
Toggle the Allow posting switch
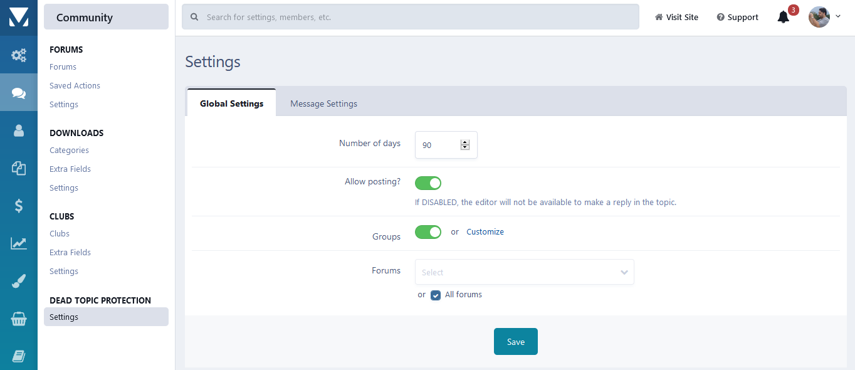(428, 183)
